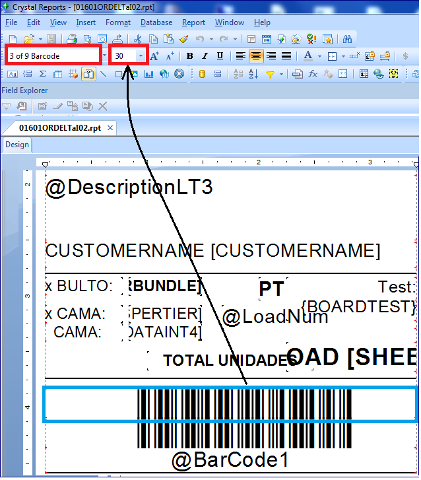Select the 01601ORDELTaI02.rpt document tab
This screenshot has width=421, height=480.
pyautogui.click(x=59, y=128)
